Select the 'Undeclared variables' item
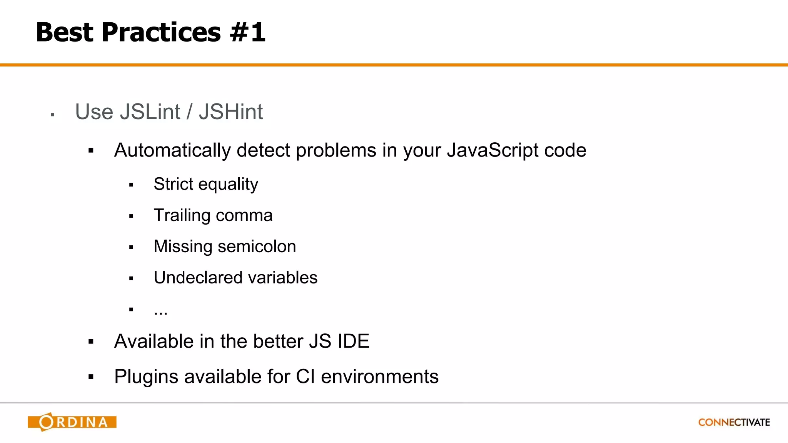 click(235, 278)
